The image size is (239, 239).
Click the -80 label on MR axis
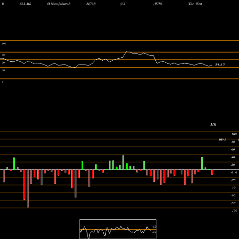pyautogui.click(x=233, y=203)
